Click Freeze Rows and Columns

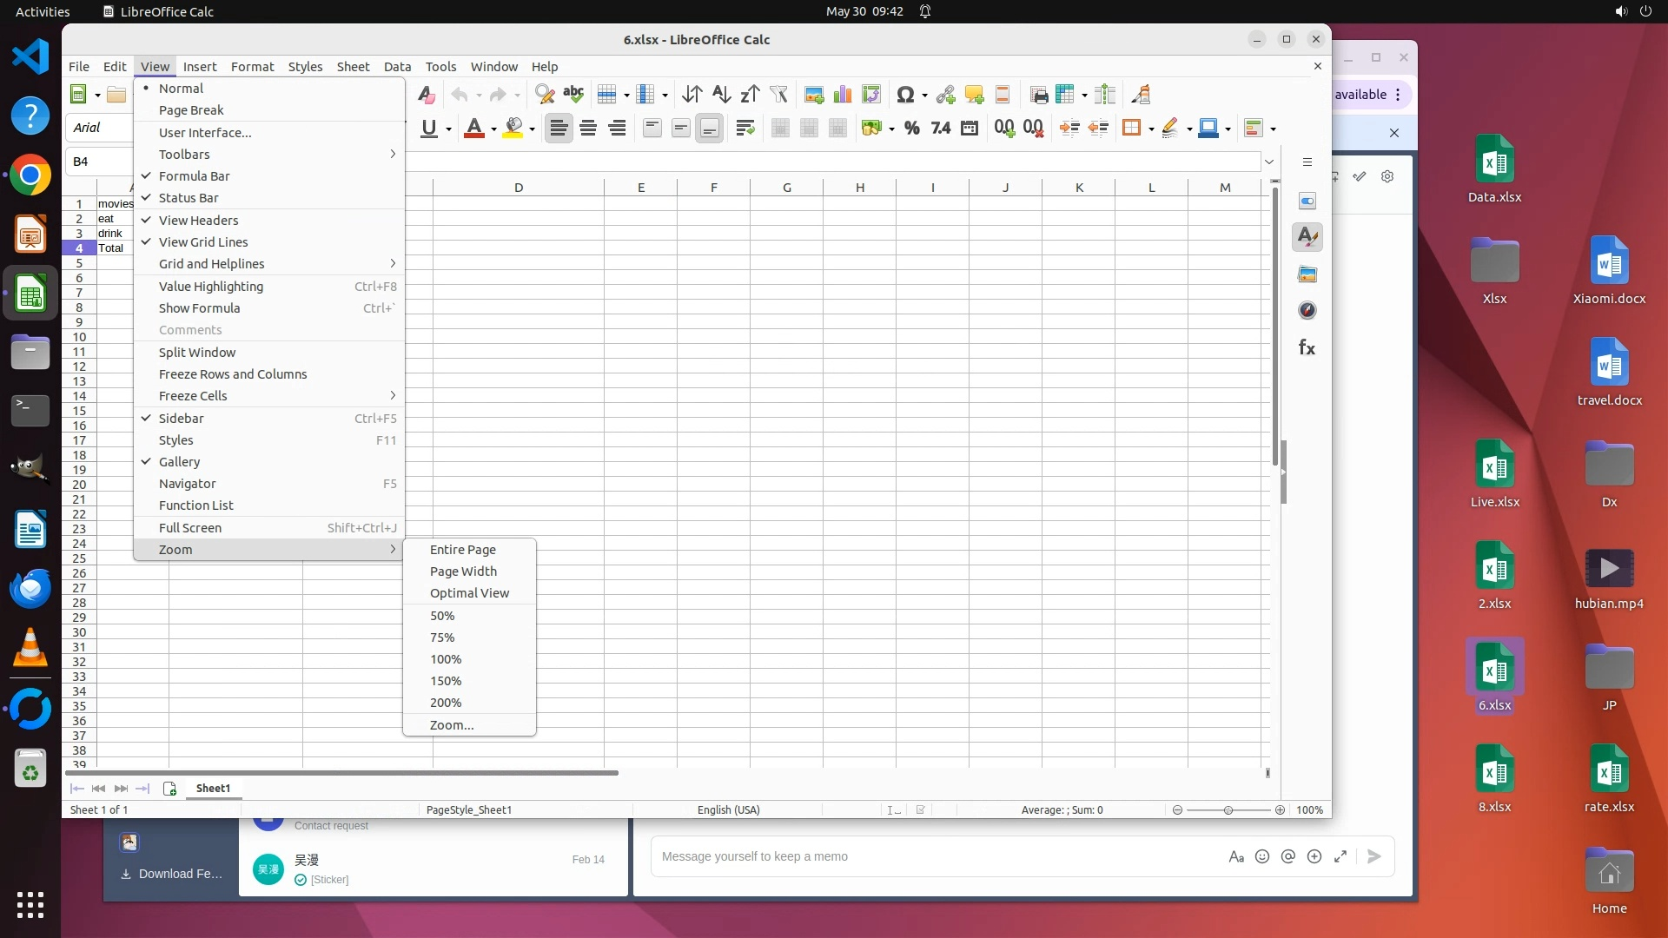(233, 374)
